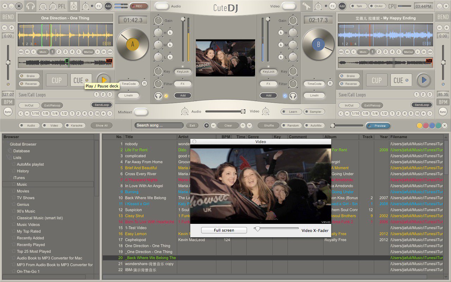Enable the OnAir broadcast toggle
Viewport: 451px width, 282px height.
pos(378,6)
